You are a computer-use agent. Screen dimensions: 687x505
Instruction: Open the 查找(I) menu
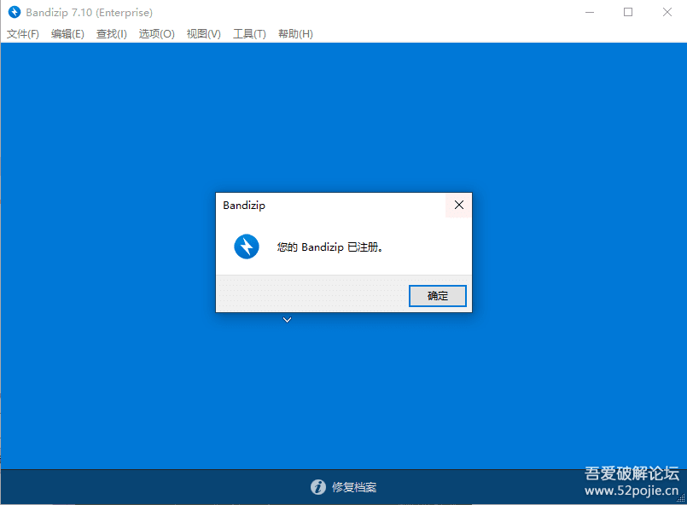click(x=112, y=34)
